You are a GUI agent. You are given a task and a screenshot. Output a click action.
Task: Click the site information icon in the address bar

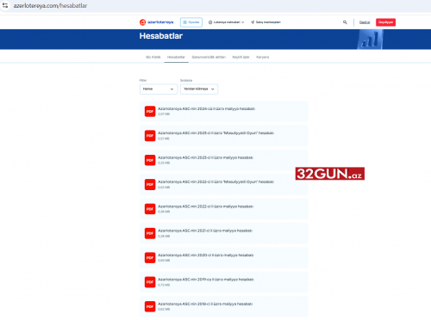5,5
